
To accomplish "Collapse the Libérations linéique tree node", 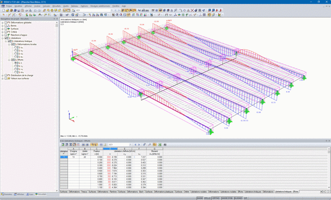I will coord(6,41).
